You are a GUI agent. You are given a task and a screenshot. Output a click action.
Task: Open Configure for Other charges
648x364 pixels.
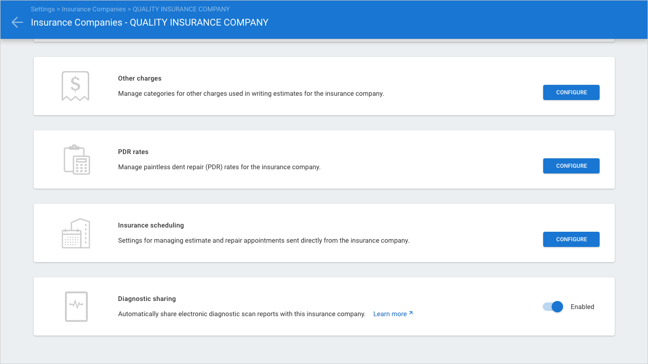point(571,92)
